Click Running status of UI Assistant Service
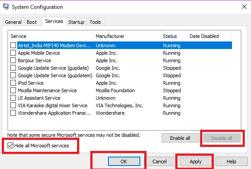The height and width of the screenshot is (169, 251). pyautogui.click(x=172, y=98)
